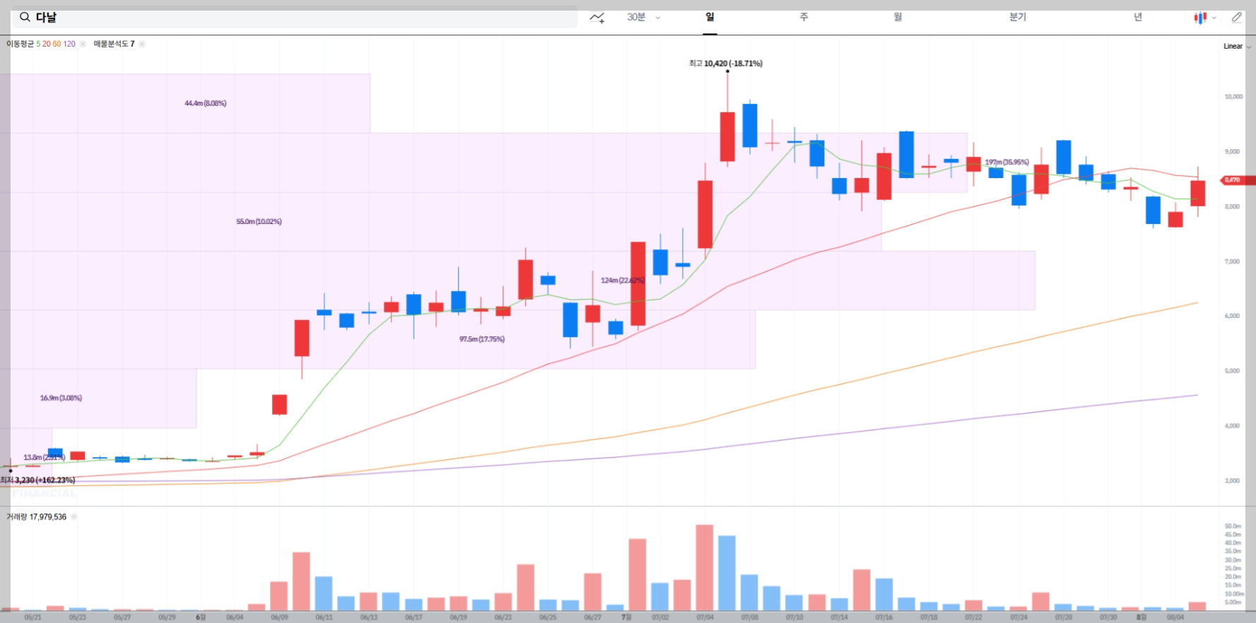The height and width of the screenshot is (623, 1256).
Task: Click the 3,000 price axis label
Action: 1232,481
